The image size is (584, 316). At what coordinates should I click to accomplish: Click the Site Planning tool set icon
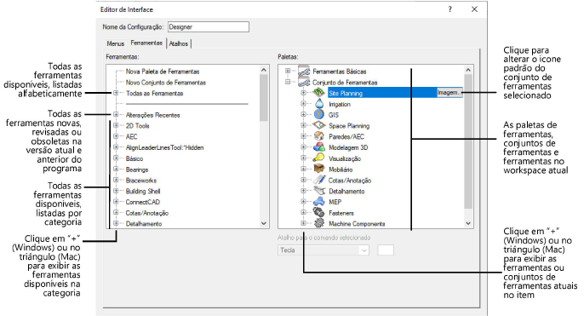(318, 93)
